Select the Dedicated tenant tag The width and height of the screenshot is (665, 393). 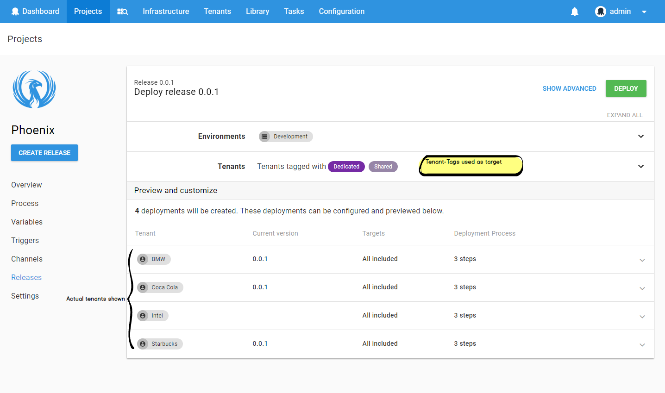(x=346, y=166)
